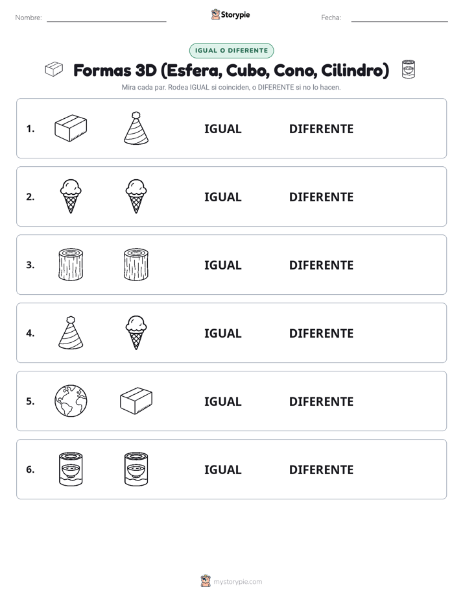Click the box icon in row 1
This screenshot has width=463, height=600.
tap(71, 128)
